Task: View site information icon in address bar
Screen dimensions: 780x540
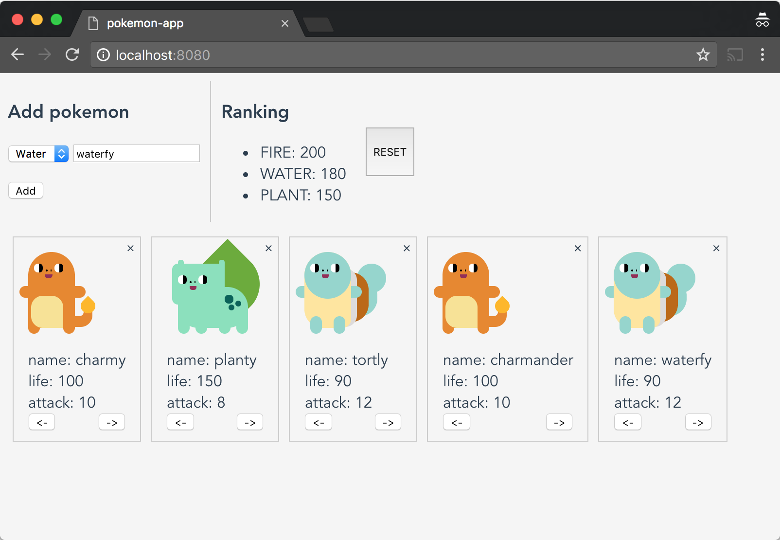Action: point(103,55)
